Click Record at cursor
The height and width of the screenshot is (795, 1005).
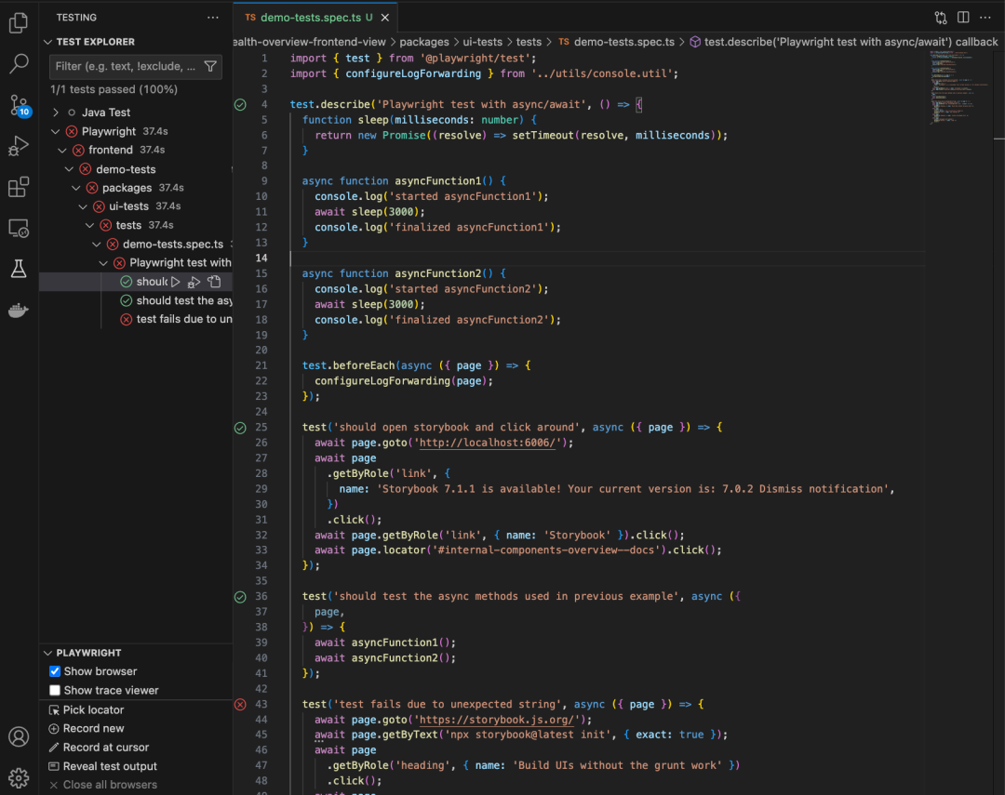point(99,747)
